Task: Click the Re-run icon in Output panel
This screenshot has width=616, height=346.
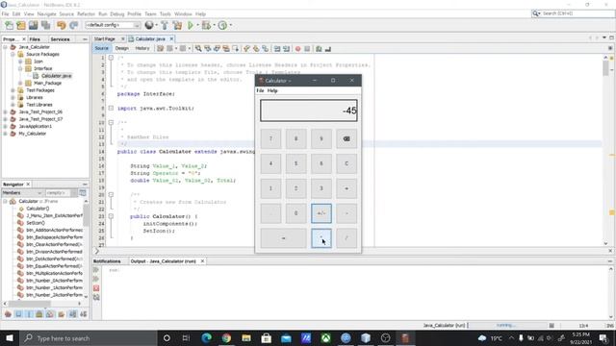Action: pyautogui.click(x=96, y=270)
